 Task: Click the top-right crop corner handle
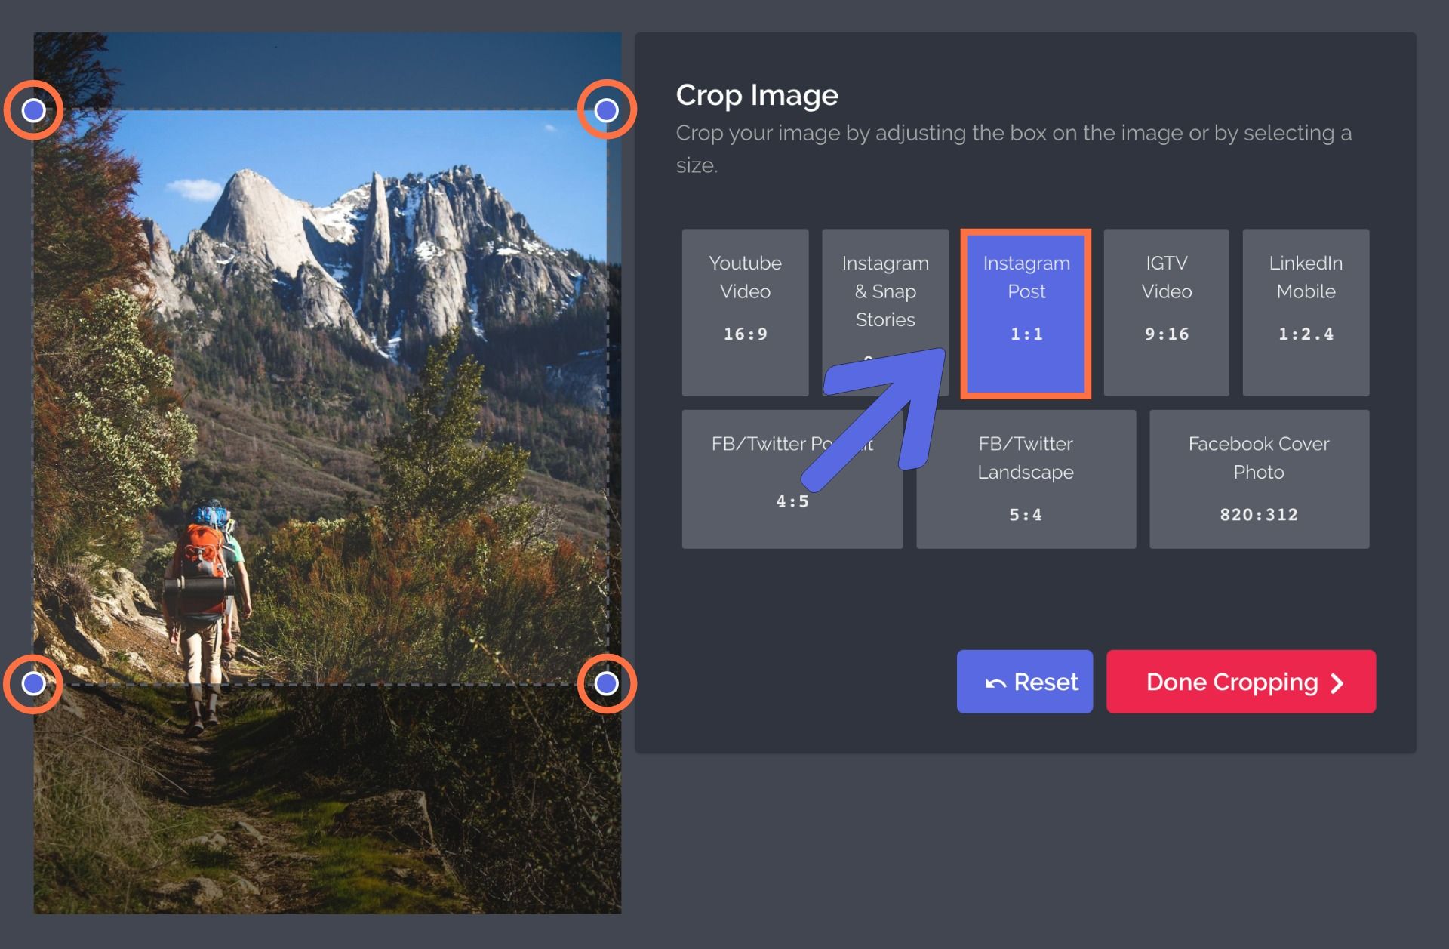pyautogui.click(x=607, y=110)
